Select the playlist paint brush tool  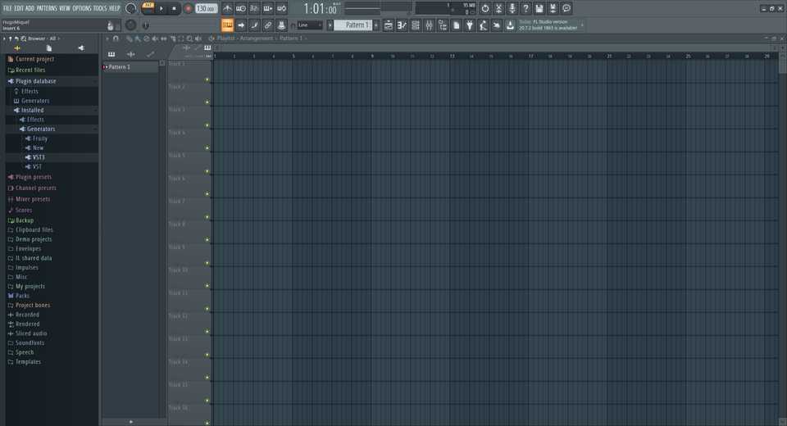pos(138,39)
